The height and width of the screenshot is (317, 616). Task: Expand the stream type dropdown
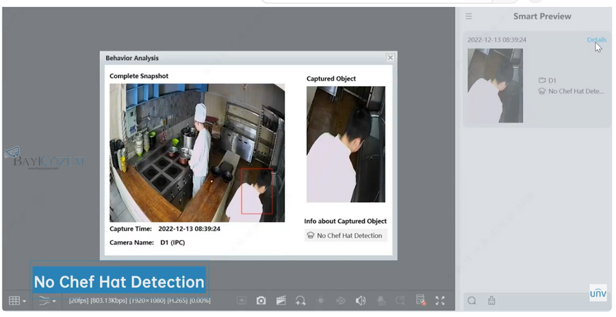47,301
